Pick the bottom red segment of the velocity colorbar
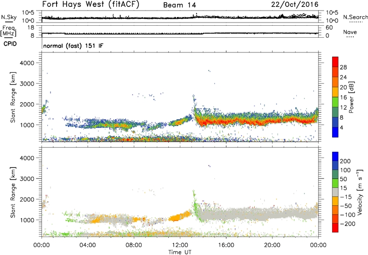Image resolution: width=368 pixels, height=255 pixels. pyautogui.click(x=335, y=228)
